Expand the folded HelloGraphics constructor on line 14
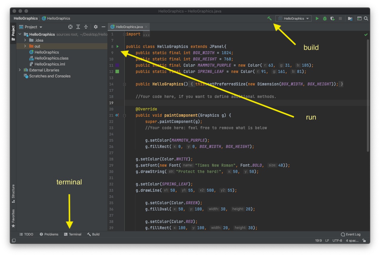This screenshot has width=380, height=256. (x=124, y=84)
